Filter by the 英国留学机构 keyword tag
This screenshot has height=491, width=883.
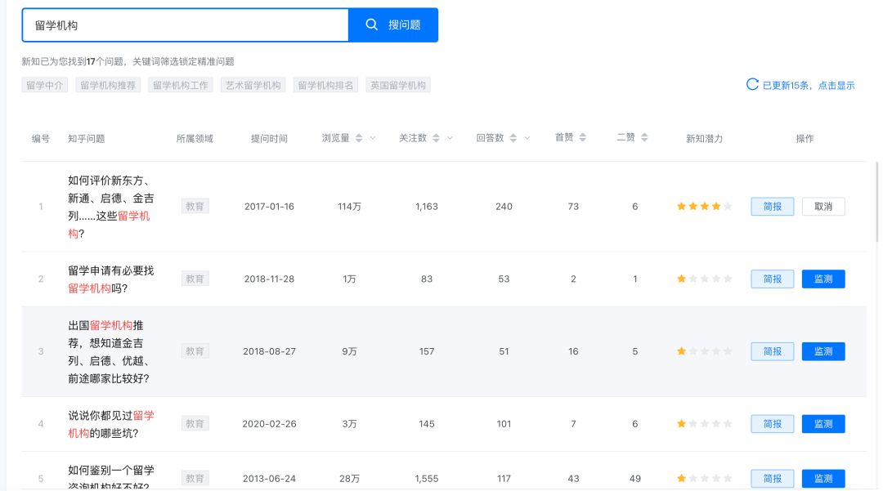point(398,85)
